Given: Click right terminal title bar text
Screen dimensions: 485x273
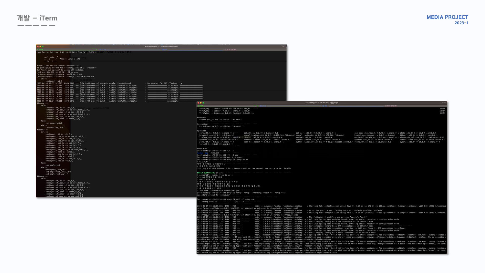Looking at the screenshot, I should click(x=322, y=103).
